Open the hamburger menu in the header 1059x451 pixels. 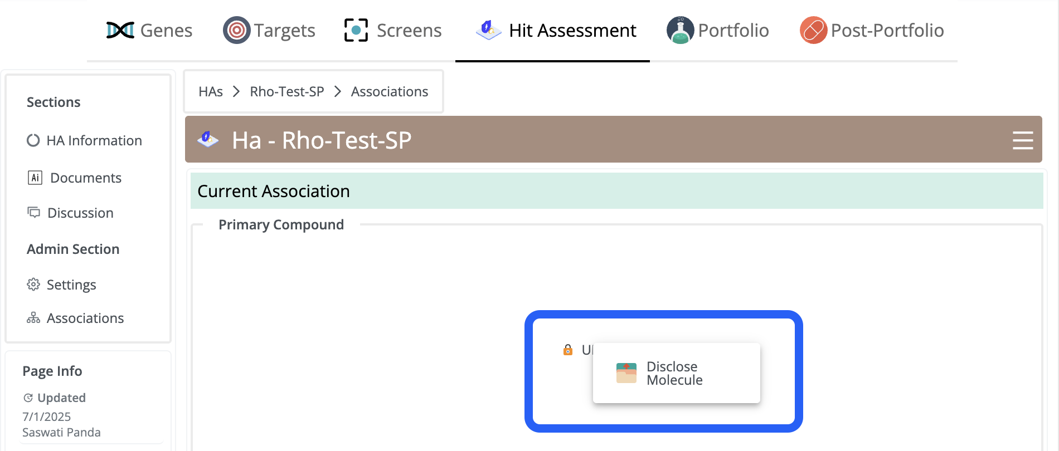click(x=1023, y=140)
